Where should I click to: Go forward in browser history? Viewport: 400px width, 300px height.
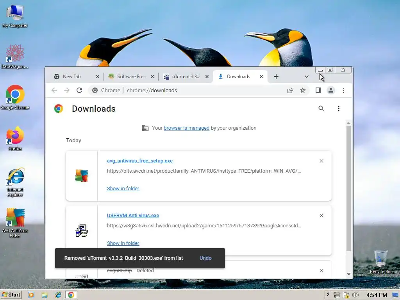tap(66, 90)
